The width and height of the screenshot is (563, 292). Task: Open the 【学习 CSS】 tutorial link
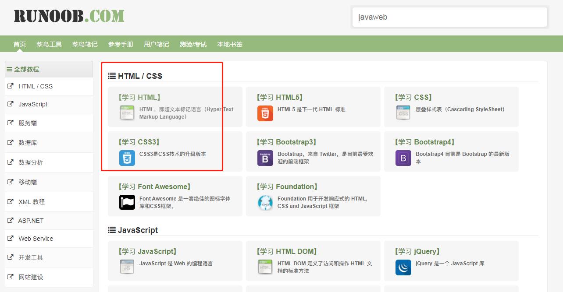click(x=413, y=97)
